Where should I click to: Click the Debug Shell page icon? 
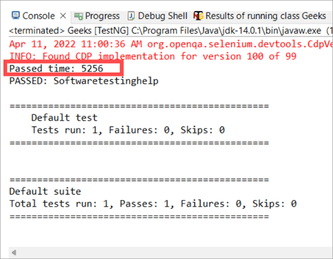[131, 16]
